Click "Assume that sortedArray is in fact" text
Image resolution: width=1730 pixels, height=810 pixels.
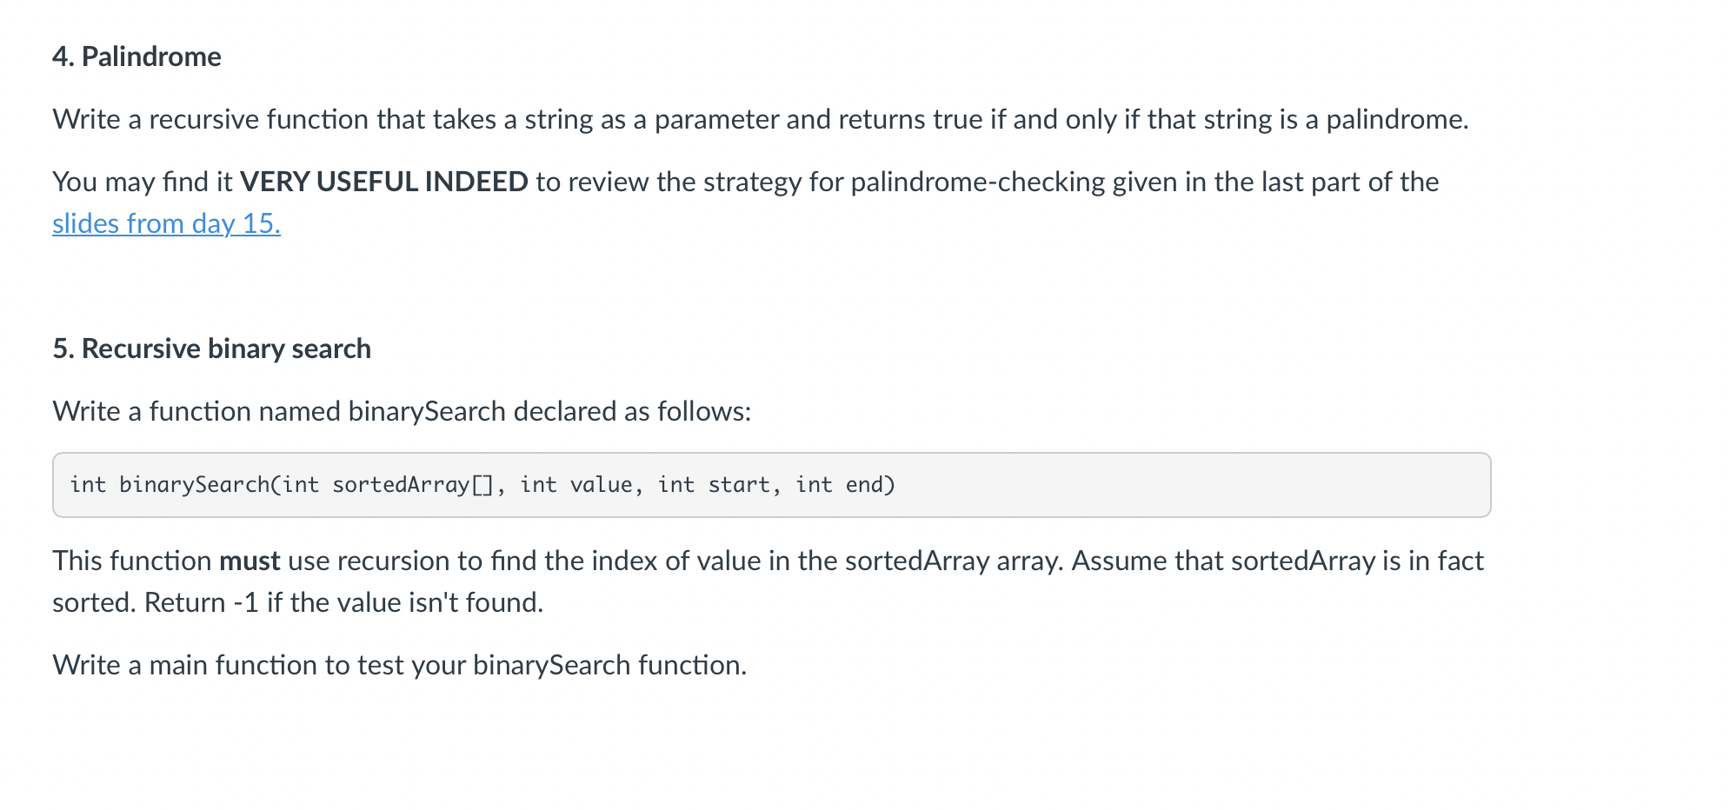pyautogui.click(x=1278, y=561)
